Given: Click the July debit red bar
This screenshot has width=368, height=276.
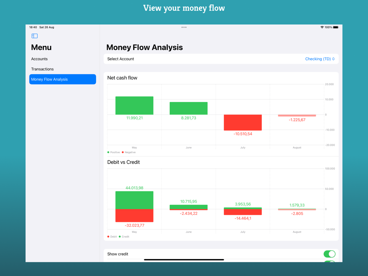Looking at the screenshot, I should [243, 212].
